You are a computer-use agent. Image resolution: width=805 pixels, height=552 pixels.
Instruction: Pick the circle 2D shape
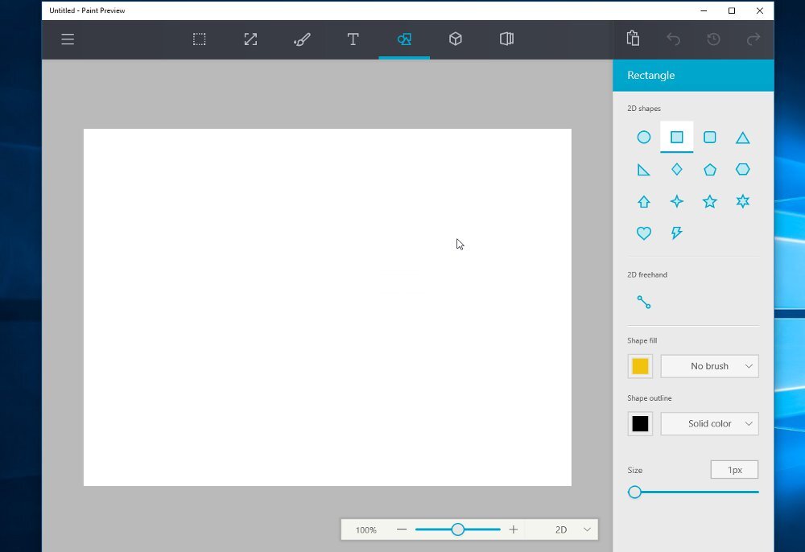click(x=644, y=138)
